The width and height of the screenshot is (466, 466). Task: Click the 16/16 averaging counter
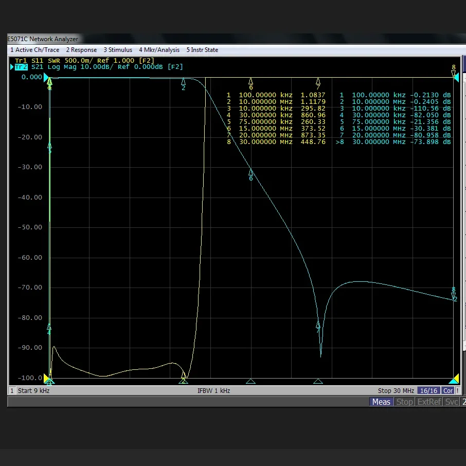[428, 391]
